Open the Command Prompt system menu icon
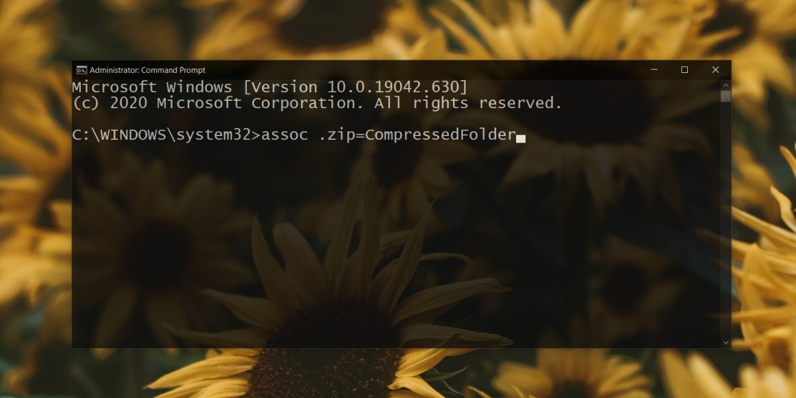 (82, 70)
